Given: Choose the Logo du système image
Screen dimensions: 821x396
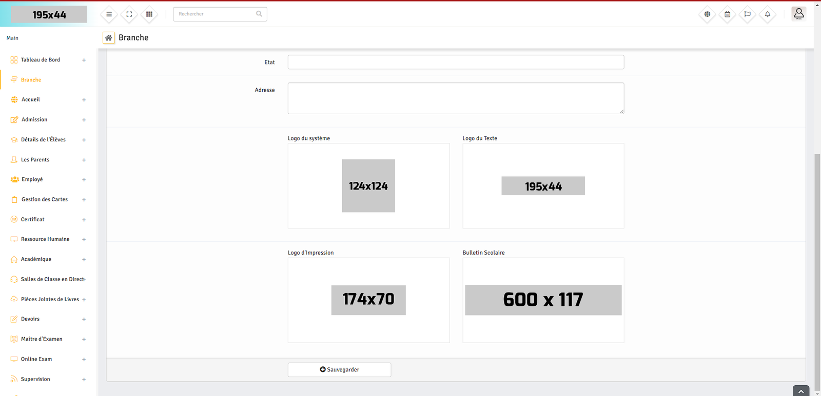Looking at the screenshot, I should 368,186.
